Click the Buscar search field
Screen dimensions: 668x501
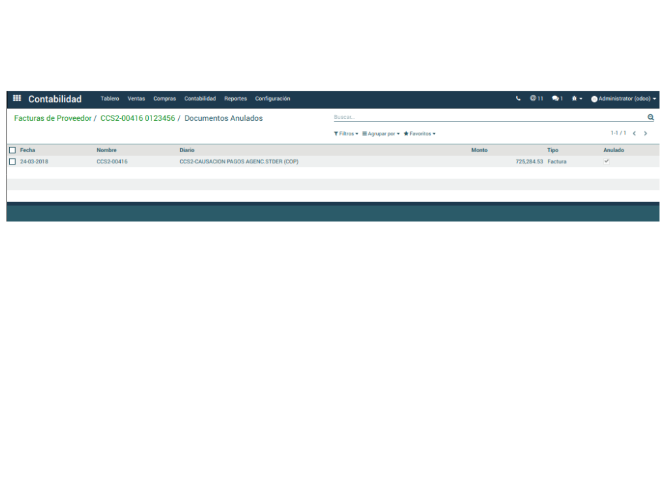click(x=490, y=118)
